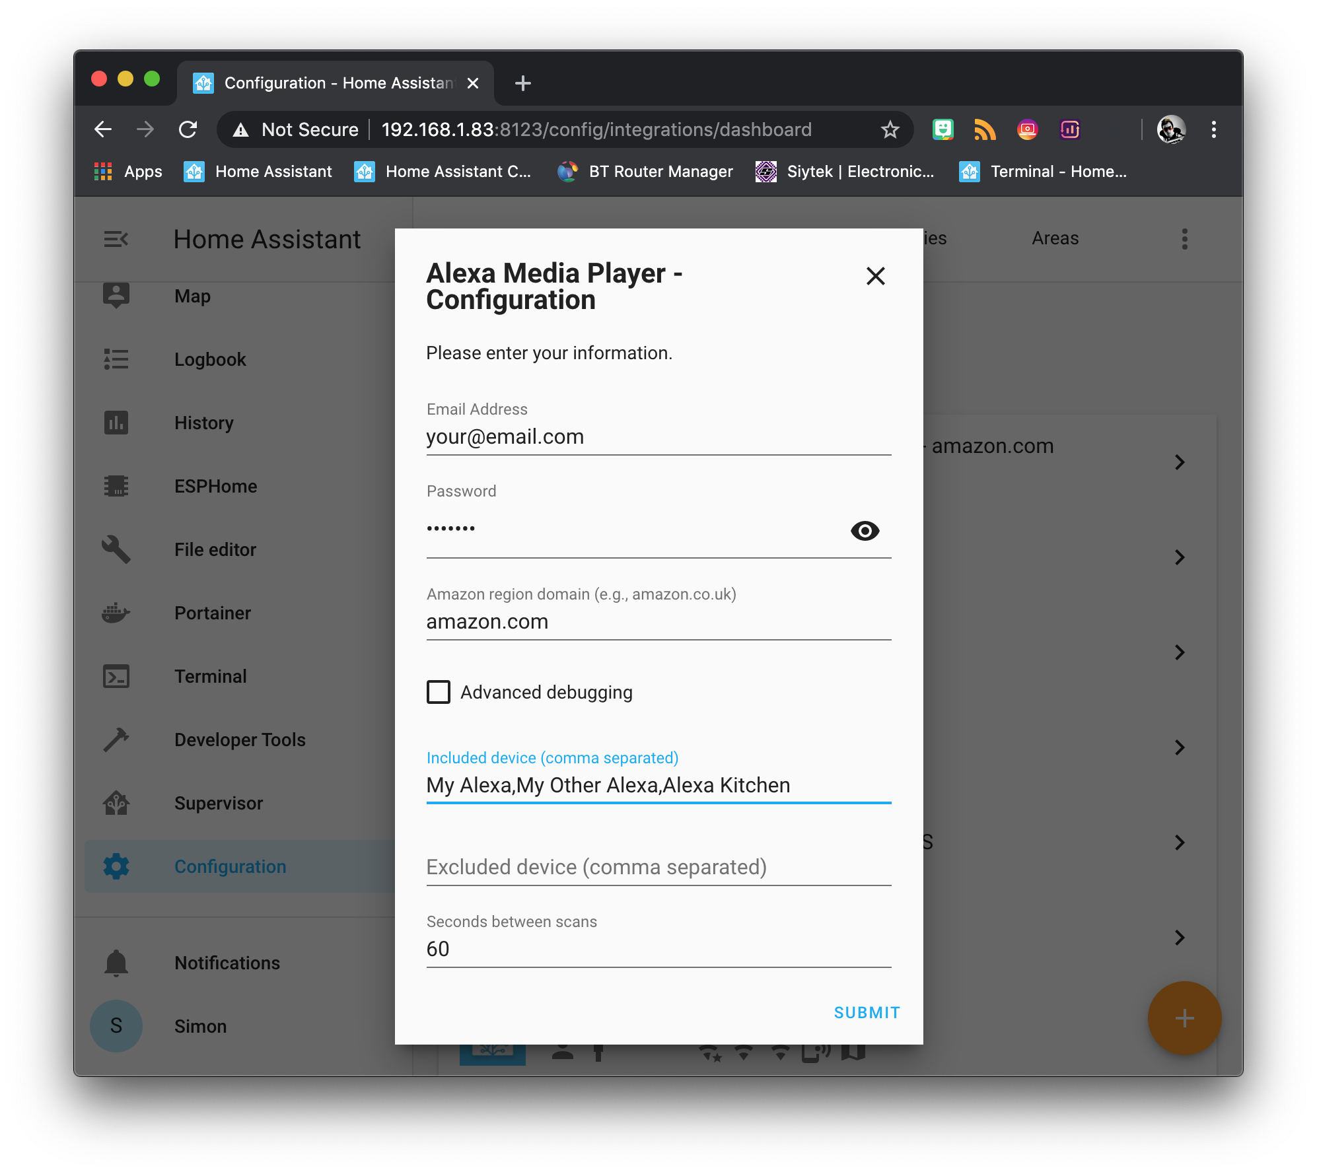The image size is (1317, 1174).
Task: Select the Logbook sidebar icon
Action: click(x=116, y=359)
